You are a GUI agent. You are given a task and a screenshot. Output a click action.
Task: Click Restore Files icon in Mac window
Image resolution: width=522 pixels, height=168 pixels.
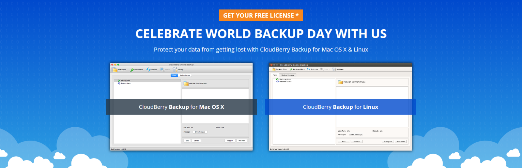click(x=132, y=70)
